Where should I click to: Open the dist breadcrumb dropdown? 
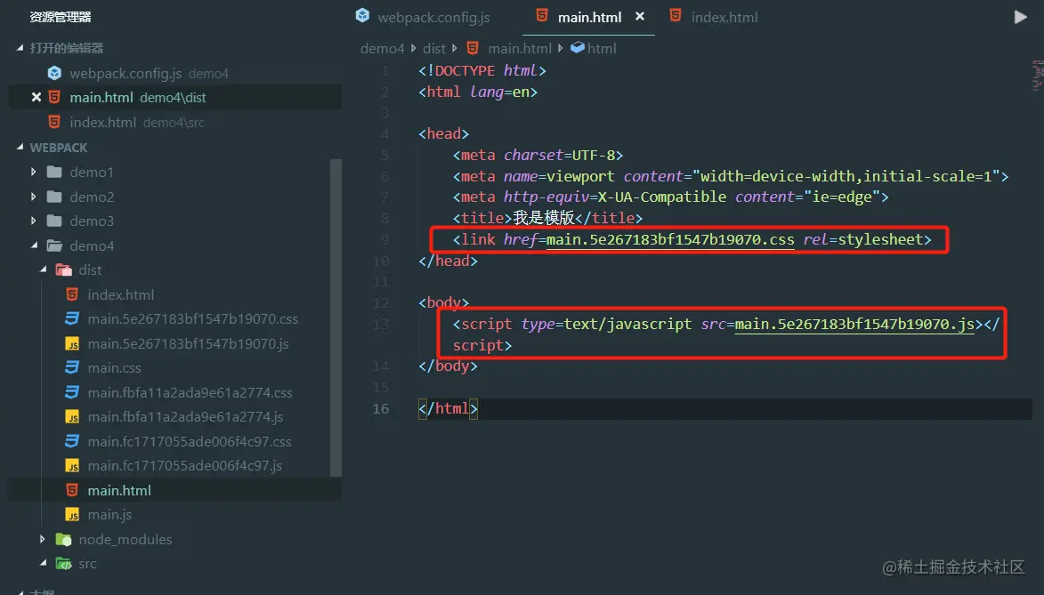coord(434,48)
